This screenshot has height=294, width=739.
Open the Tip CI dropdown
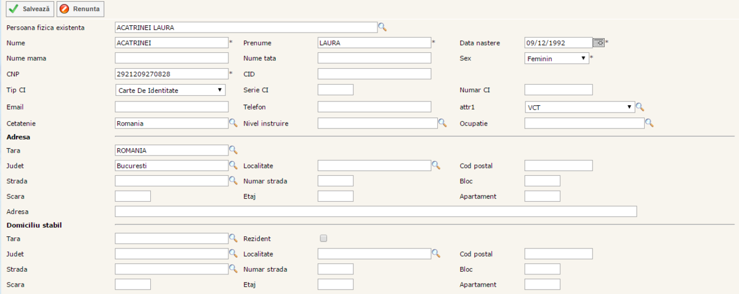point(171,90)
